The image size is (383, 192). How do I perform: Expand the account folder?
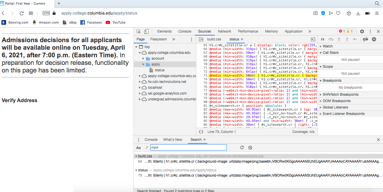pyautogui.click(x=144, y=58)
